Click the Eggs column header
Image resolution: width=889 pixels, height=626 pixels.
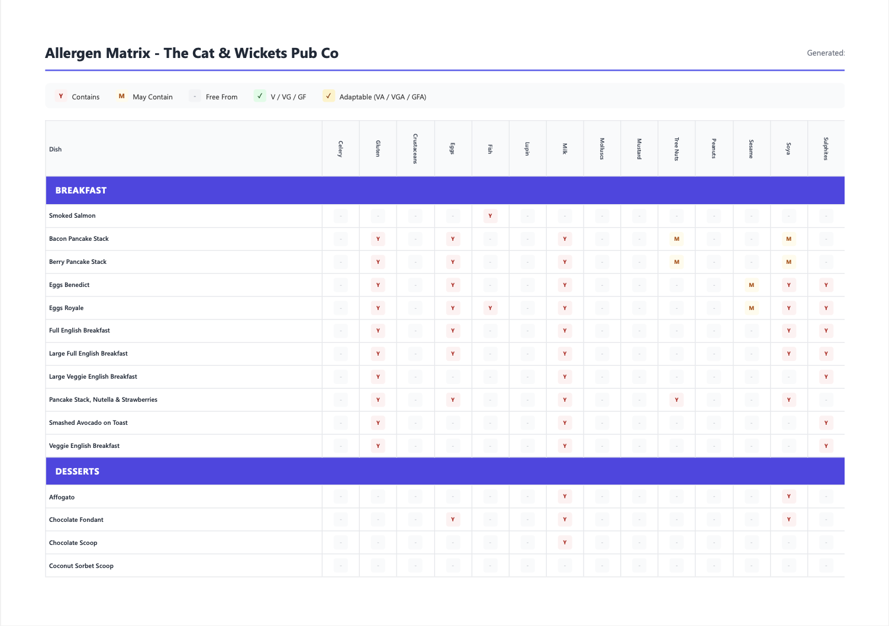453,149
